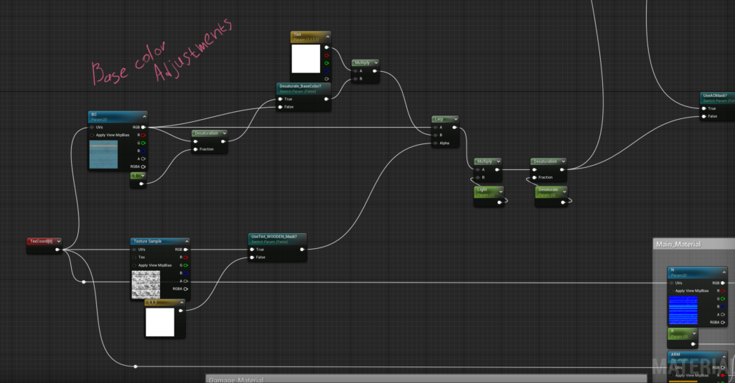Click the True pin on UseAOMask? node

click(x=704, y=108)
